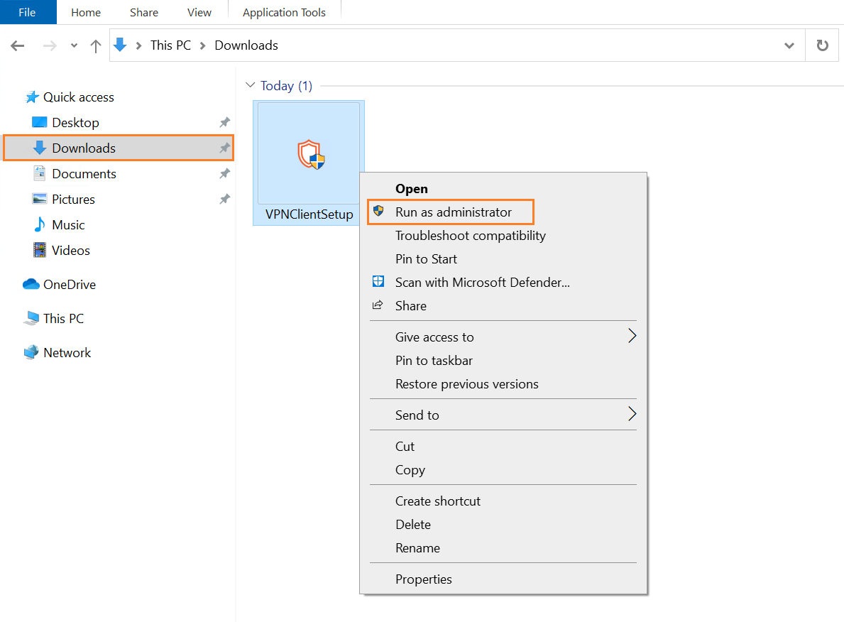
Task: Click the Downloads icon in address bar
Action: click(x=121, y=45)
